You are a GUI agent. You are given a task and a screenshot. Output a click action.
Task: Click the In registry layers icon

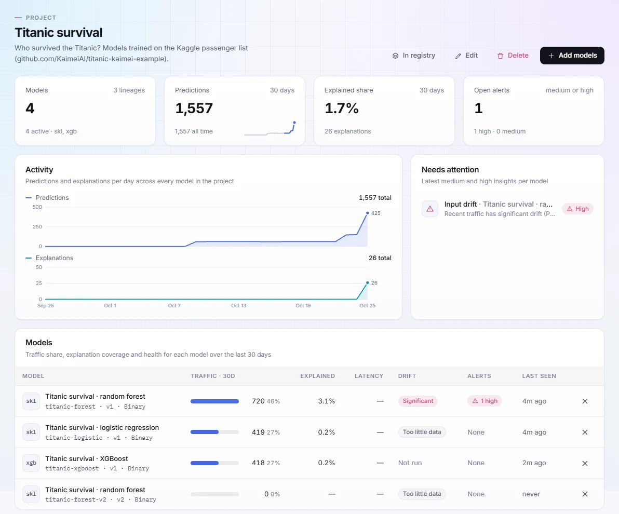tap(395, 56)
